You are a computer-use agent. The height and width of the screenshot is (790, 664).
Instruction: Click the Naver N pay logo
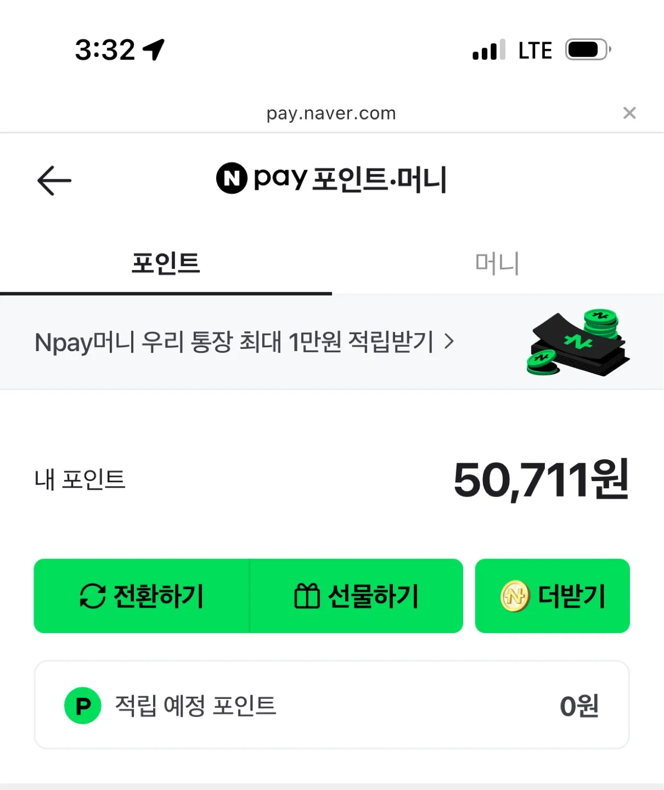[x=261, y=178]
